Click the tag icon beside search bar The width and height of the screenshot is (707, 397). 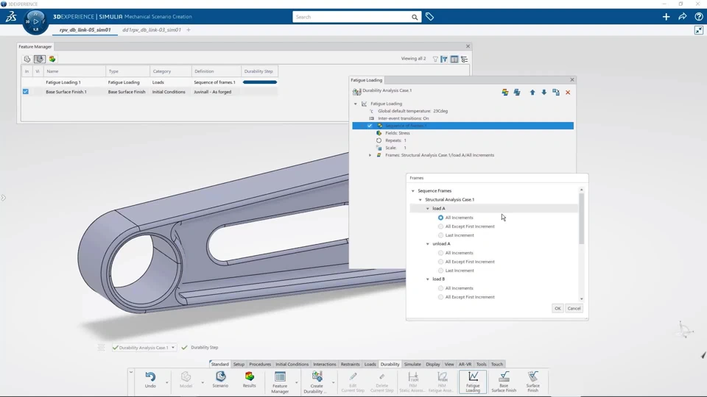pos(429,17)
